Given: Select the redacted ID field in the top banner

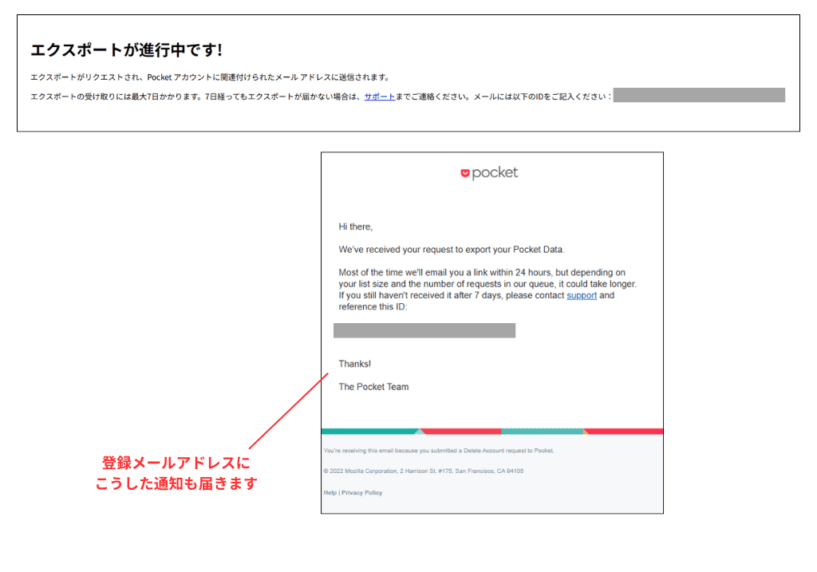Looking at the screenshot, I should coord(698,95).
